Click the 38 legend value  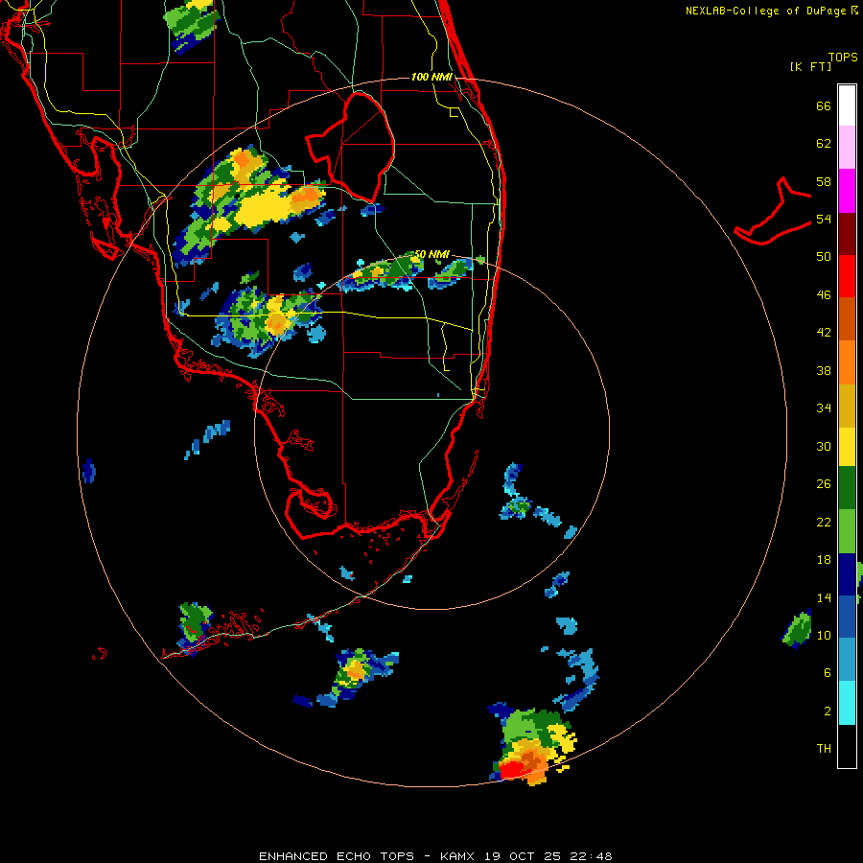tap(824, 370)
